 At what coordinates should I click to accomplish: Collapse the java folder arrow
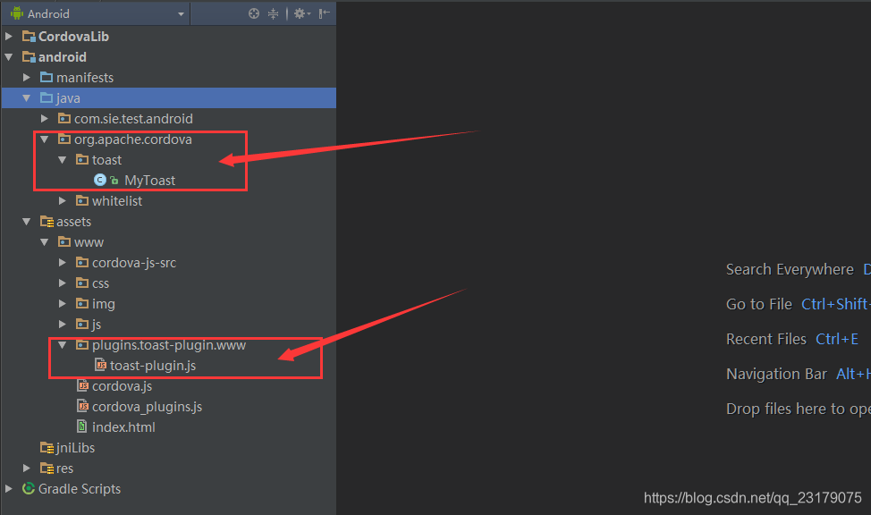27,98
